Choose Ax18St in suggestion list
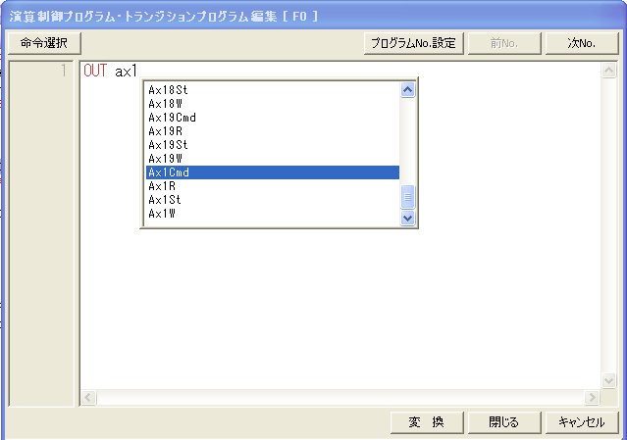This screenshot has width=627, height=440. tap(272, 90)
